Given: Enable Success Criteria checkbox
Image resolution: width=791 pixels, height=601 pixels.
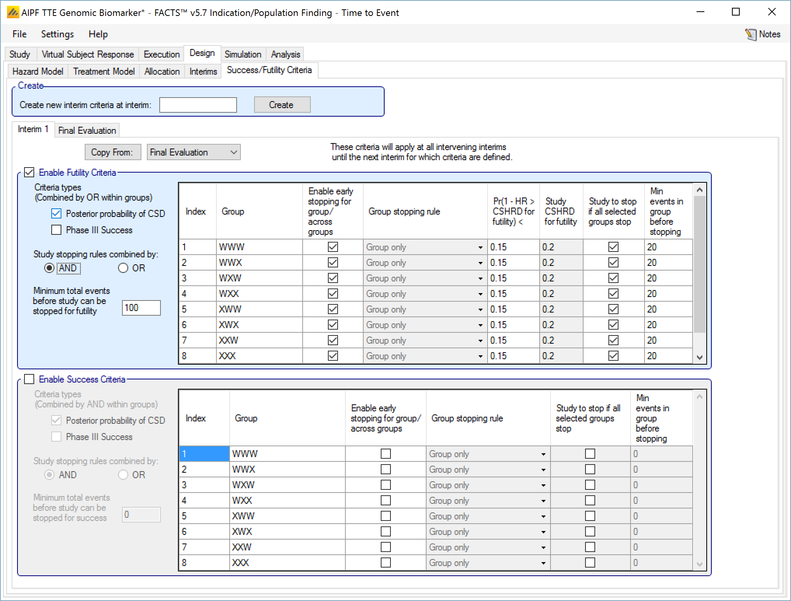Looking at the screenshot, I should click(x=30, y=379).
